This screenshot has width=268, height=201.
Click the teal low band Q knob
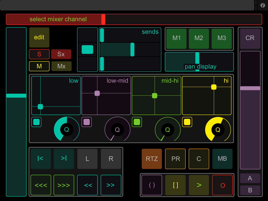(67, 130)
